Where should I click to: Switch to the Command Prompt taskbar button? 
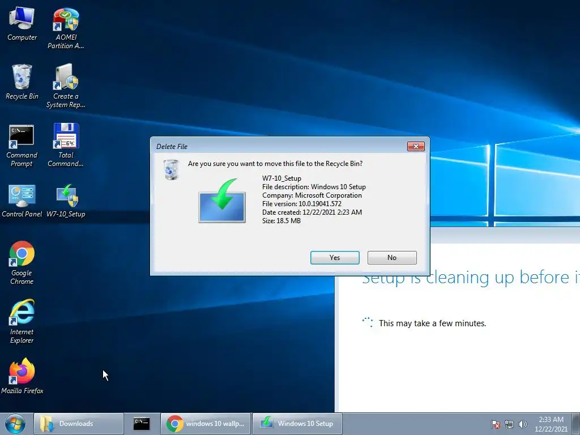tap(142, 424)
